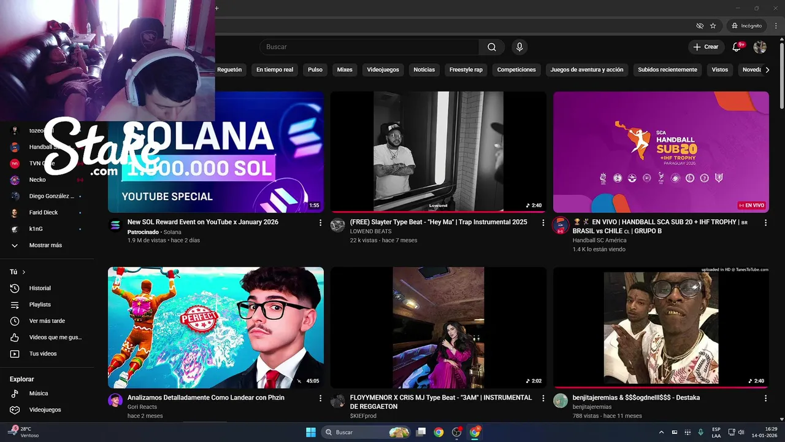The width and height of the screenshot is (785, 442).
Task: Click the Crear button
Action: point(706,47)
